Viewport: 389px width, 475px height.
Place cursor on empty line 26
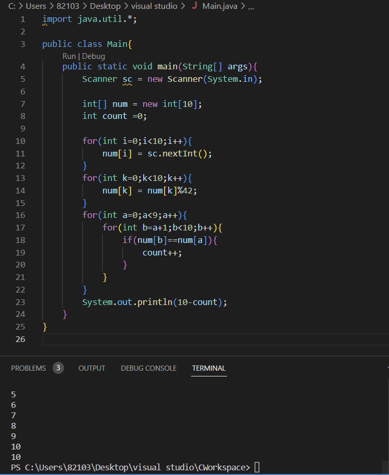tap(216, 339)
